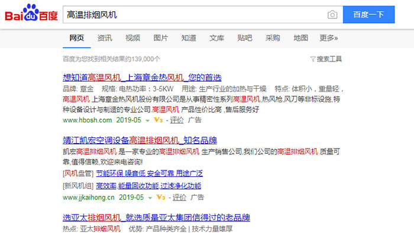The height and width of the screenshot is (233, 414).
Task: Expand dropdown arrow next to www.hbosh.com
Action: coord(148,121)
